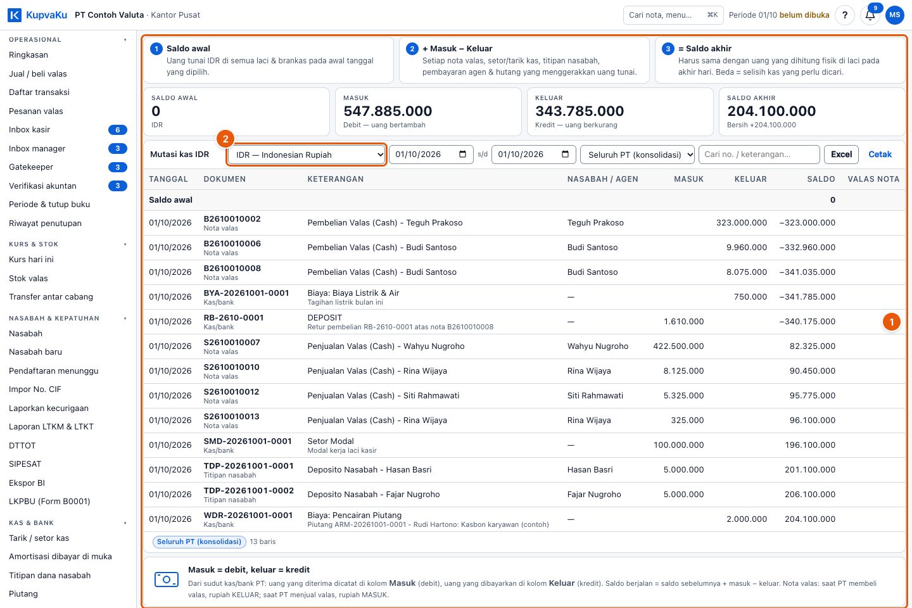Collapse the Operasional sidebar section
912x608 pixels.
(125, 40)
